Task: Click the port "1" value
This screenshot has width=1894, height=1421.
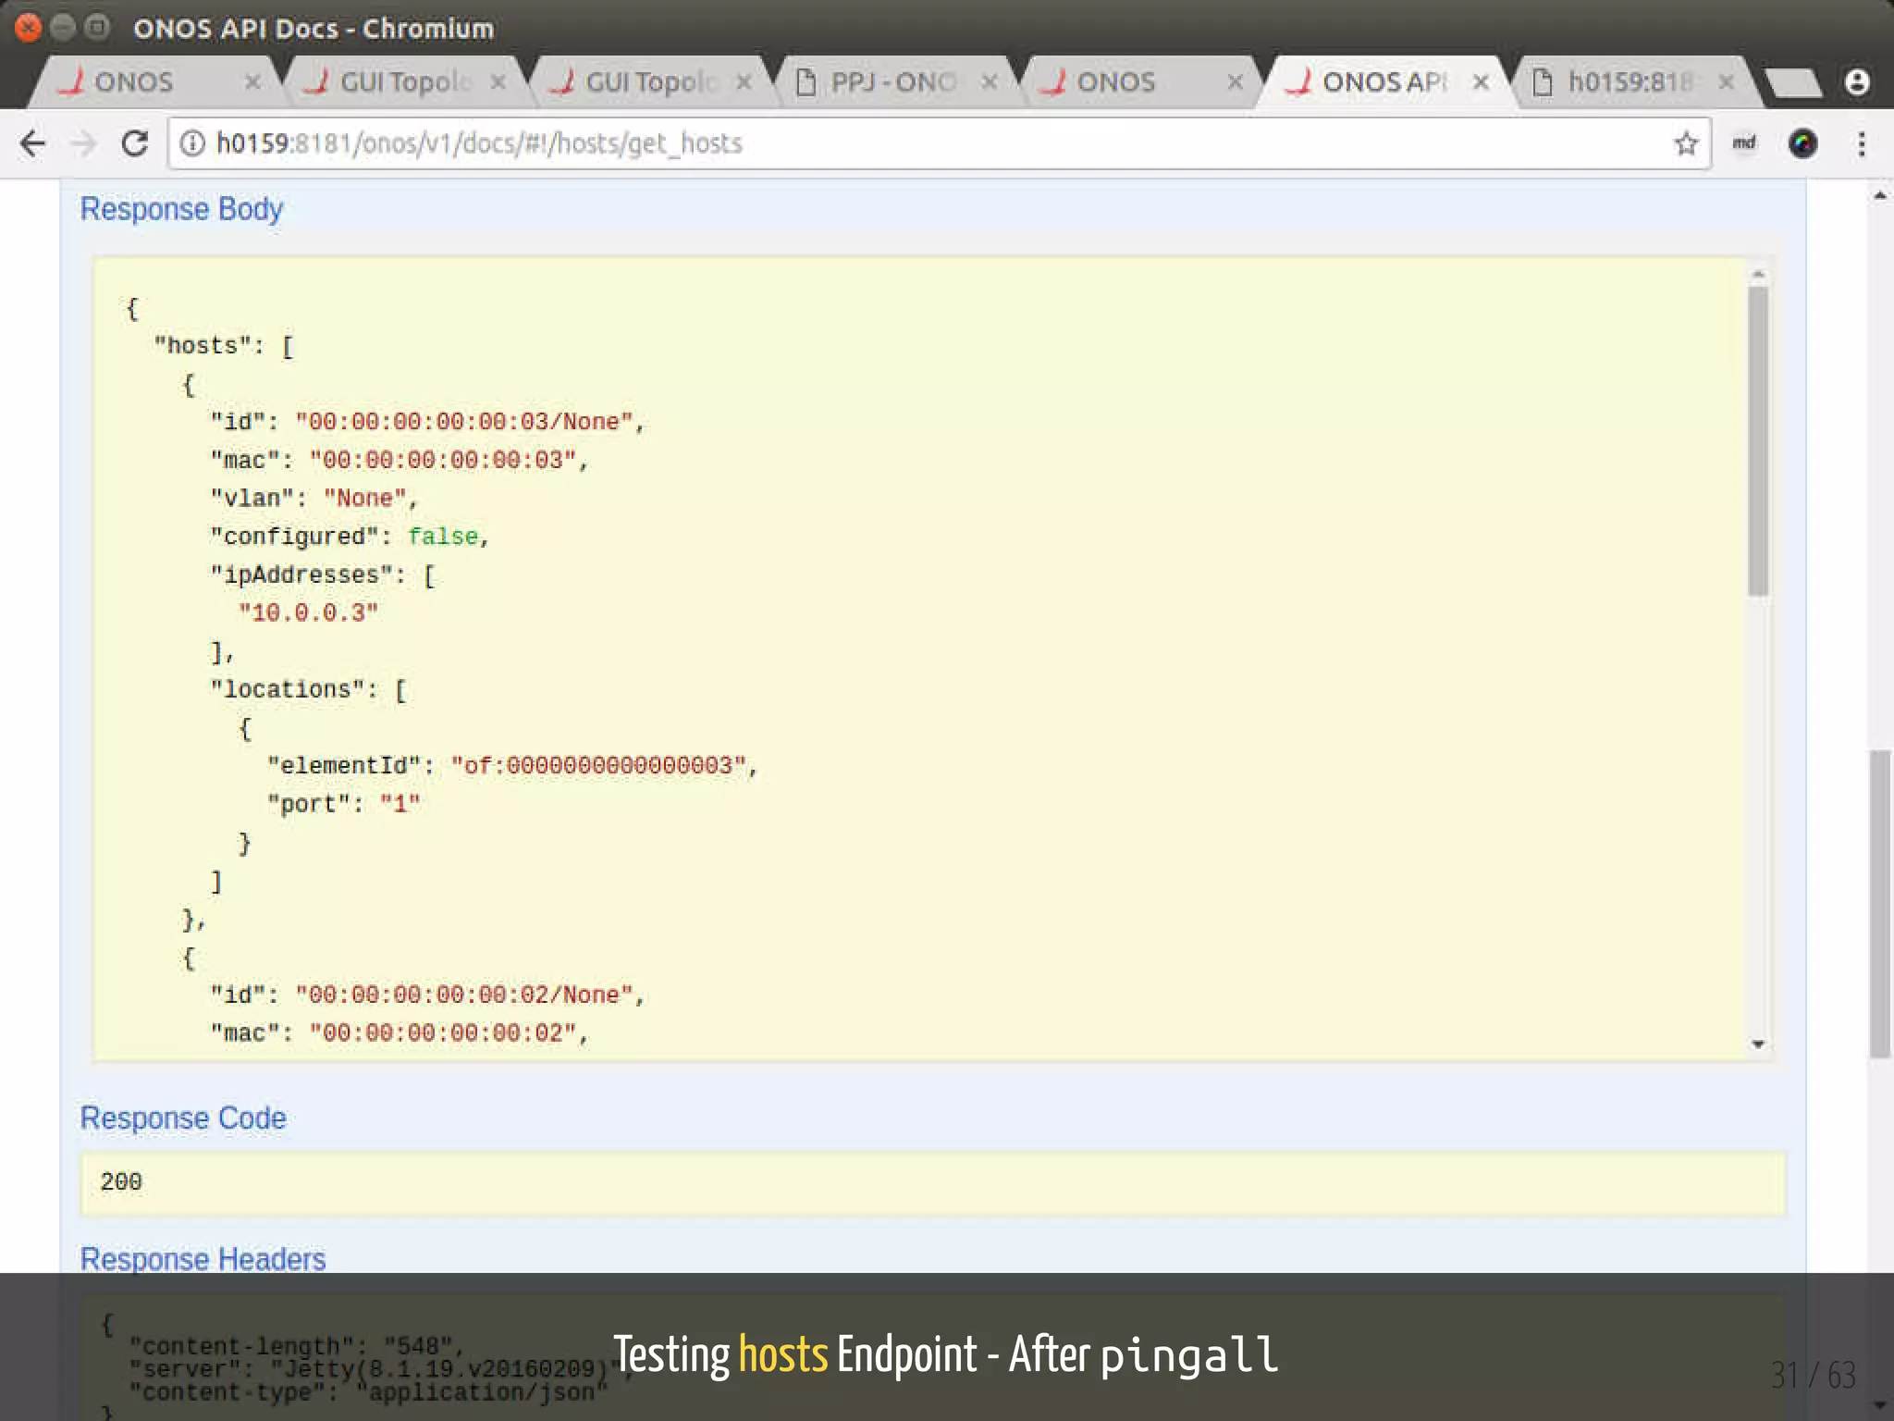Action: (x=400, y=804)
